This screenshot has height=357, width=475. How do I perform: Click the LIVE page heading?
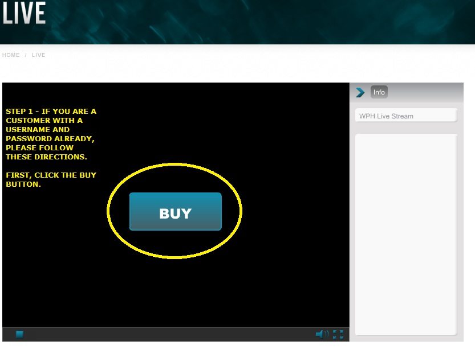click(x=24, y=13)
